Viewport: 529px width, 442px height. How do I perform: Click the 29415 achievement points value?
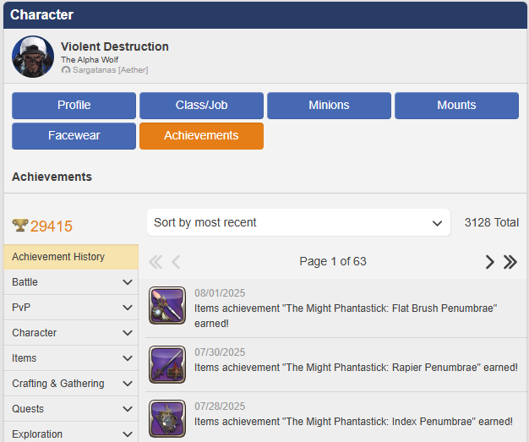[52, 226]
